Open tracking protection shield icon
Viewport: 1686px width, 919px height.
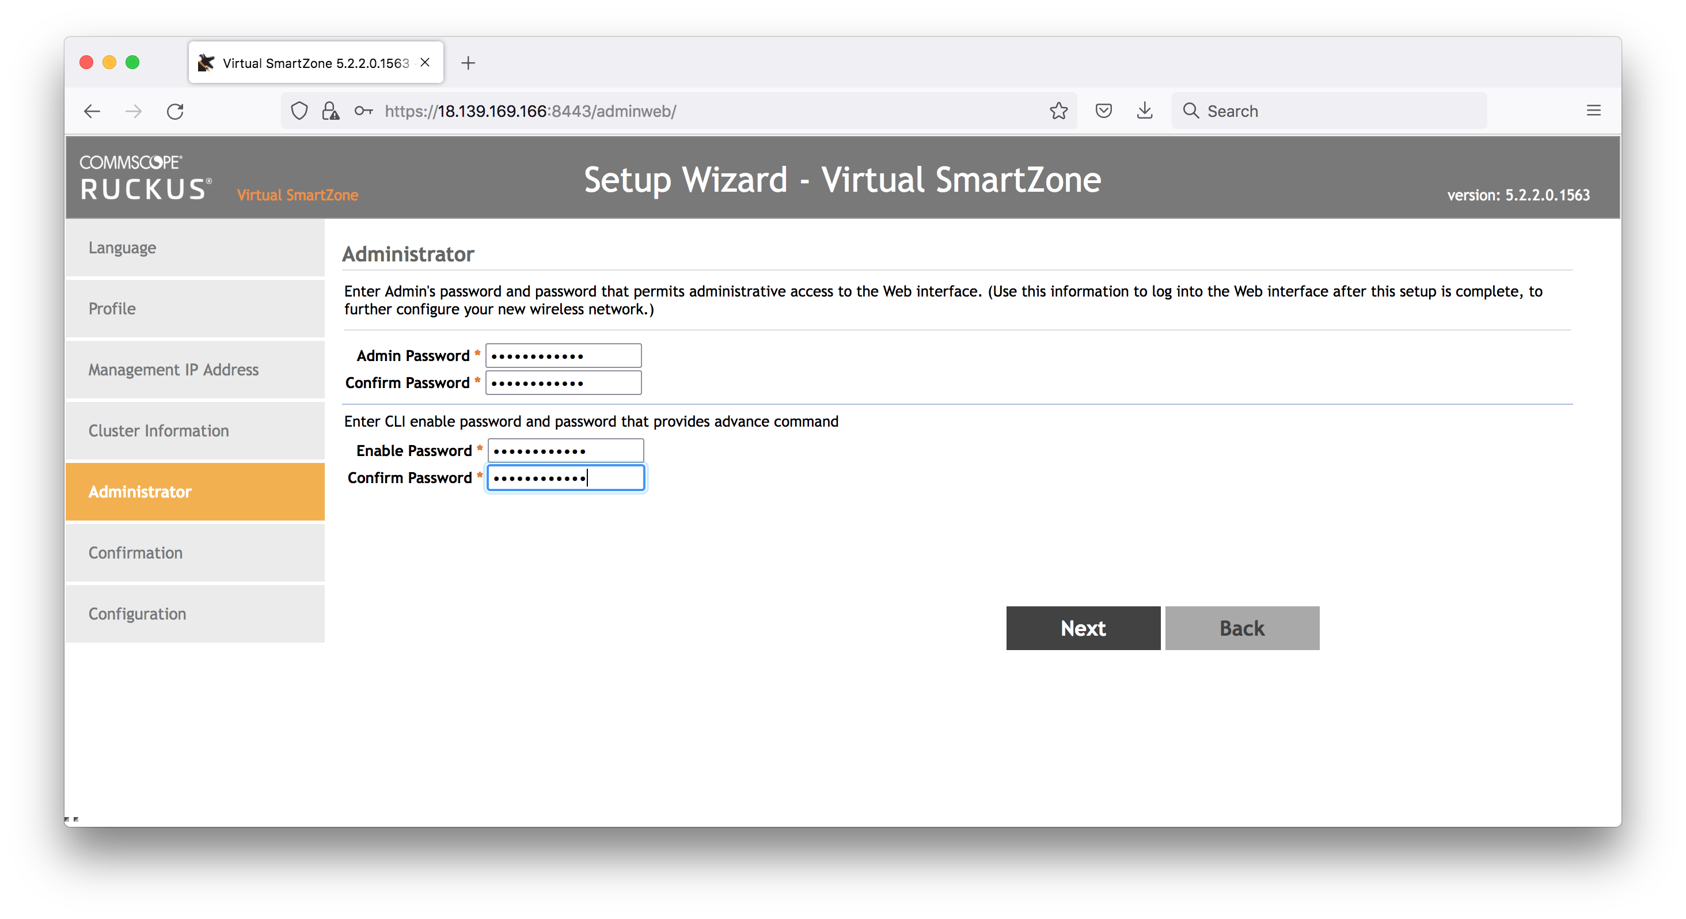(x=299, y=111)
